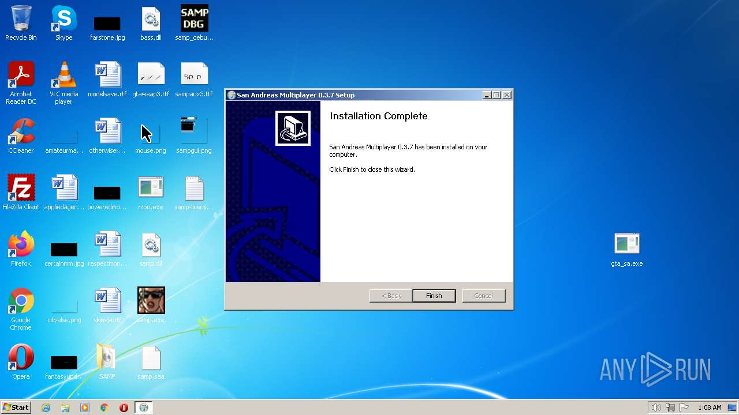Select the sampaux3.ttf font file
This screenshot has height=415, width=739.
(194, 80)
